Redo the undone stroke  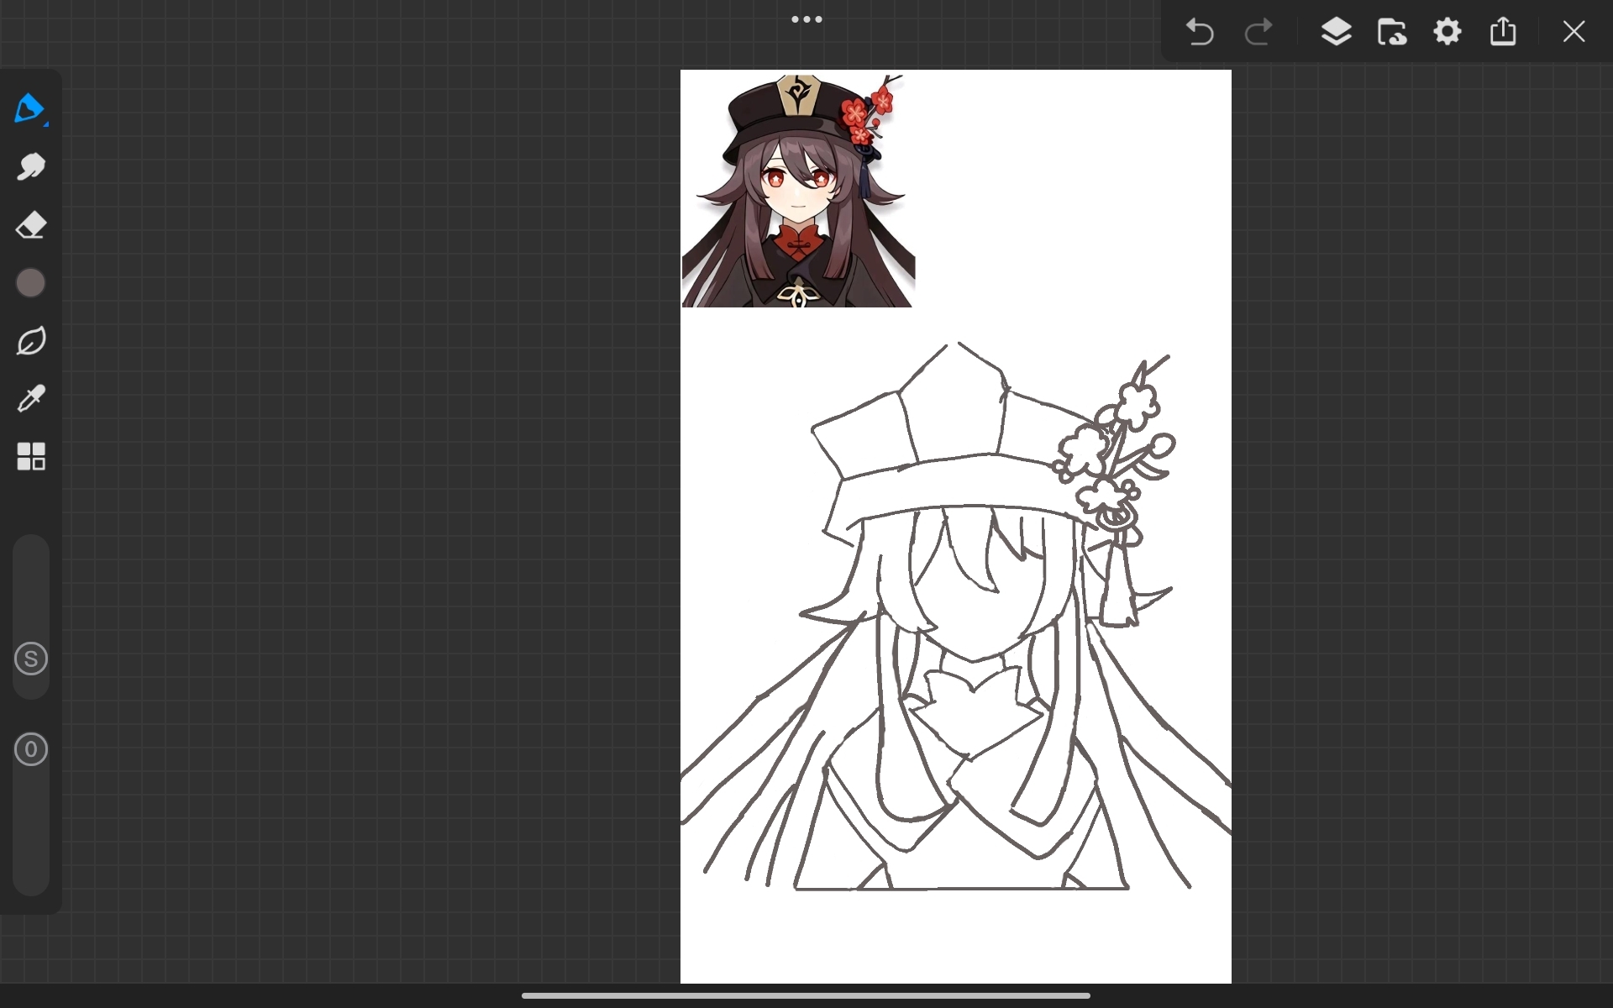(x=1258, y=32)
